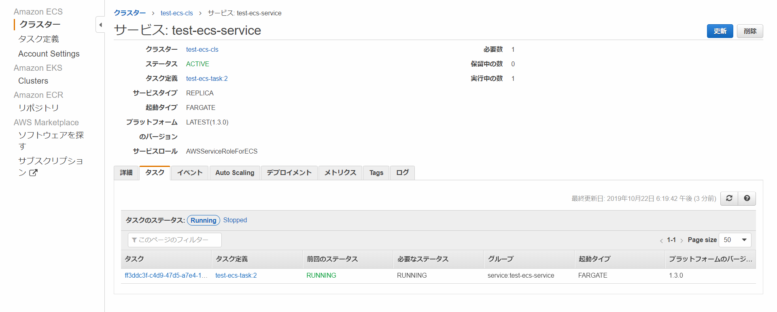Screen dimensions: 777x312
Task: Sort by タスク定義 column header
Action: pyautogui.click(x=257, y=259)
